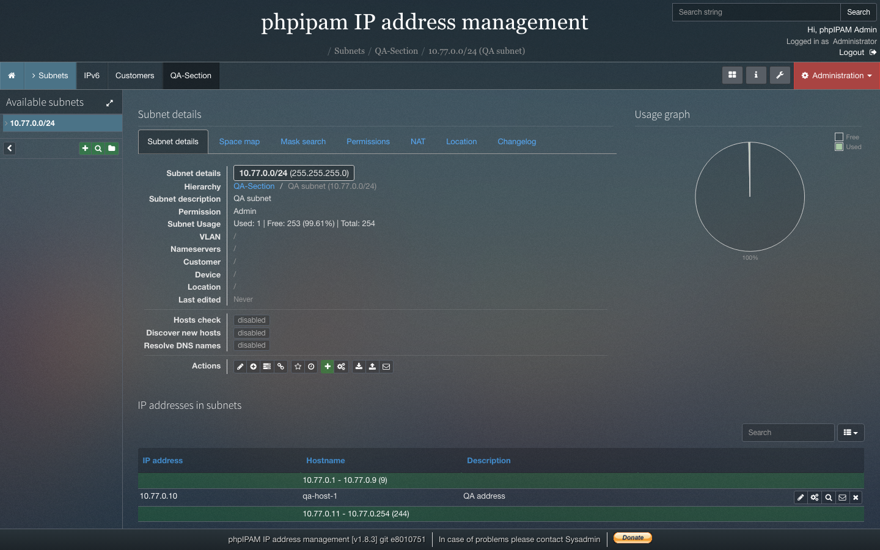Select the IPv6 section

click(x=92, y=76)
